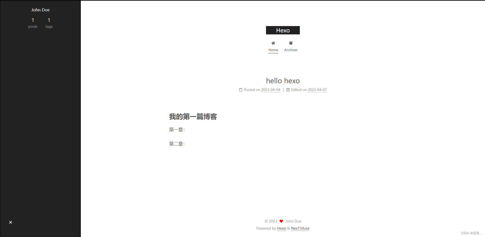Click the © 2023 copyright text

(271, 221)
